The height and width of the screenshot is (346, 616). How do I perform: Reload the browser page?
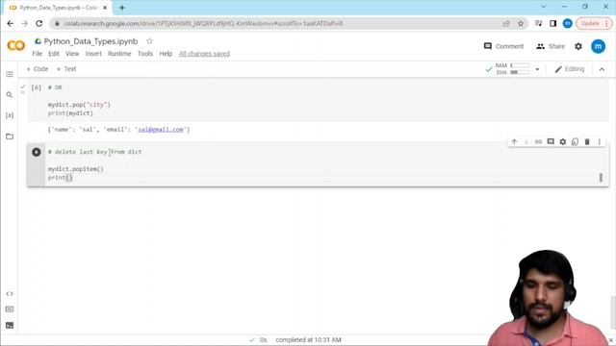coord(38,23)
